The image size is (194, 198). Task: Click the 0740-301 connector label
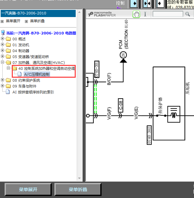[97, 69]
